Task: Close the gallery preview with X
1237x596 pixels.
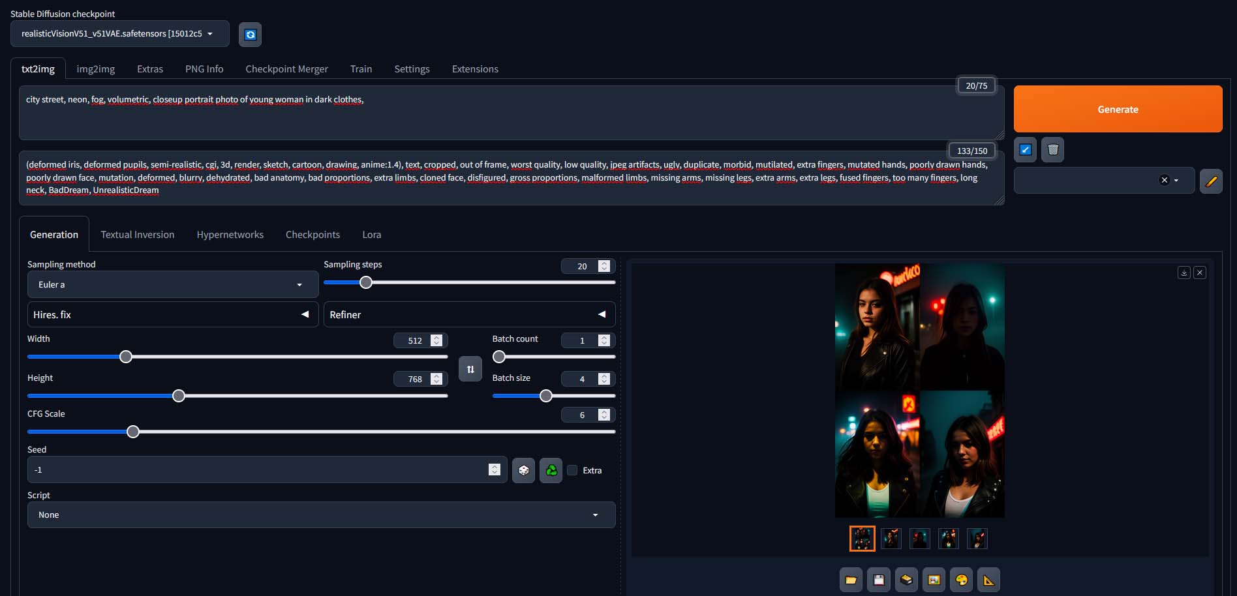Action: coord(1200,273)
